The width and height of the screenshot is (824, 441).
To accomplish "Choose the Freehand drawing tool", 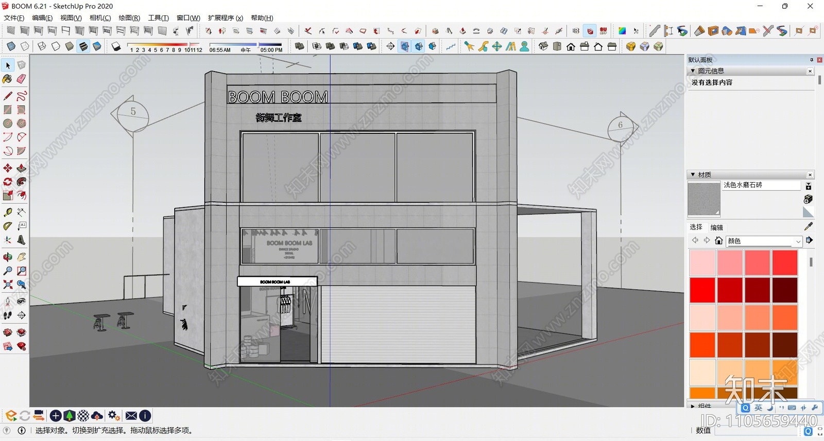I will [21, 96].
